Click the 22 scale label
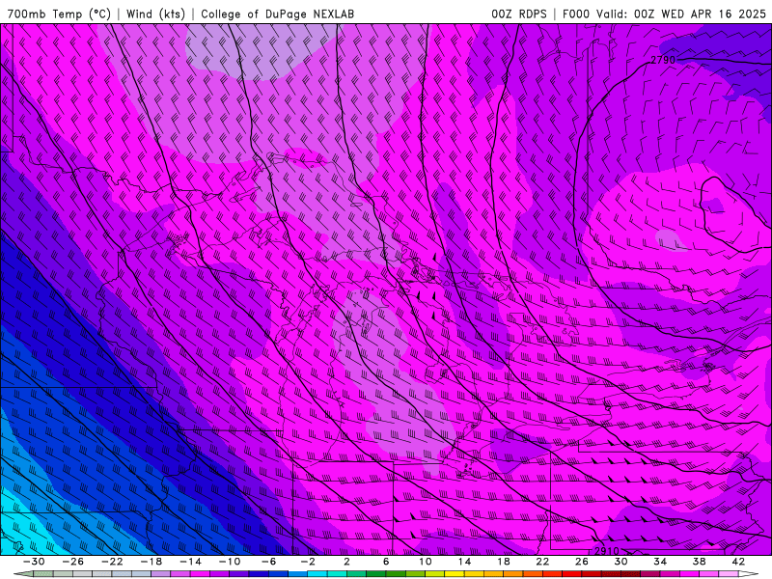772x579 pixels. click(x=542, y=562)
